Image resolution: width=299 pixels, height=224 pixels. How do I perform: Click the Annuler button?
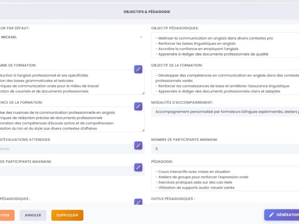[33, 215]
